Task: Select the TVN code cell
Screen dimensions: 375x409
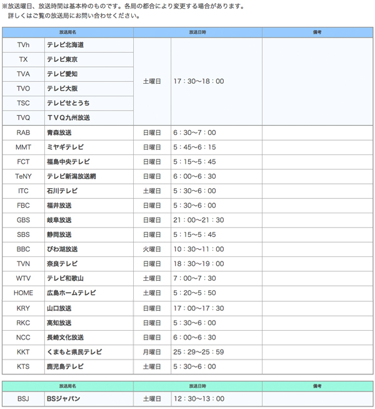Action: pyautogui.click(x=24, y=264)
